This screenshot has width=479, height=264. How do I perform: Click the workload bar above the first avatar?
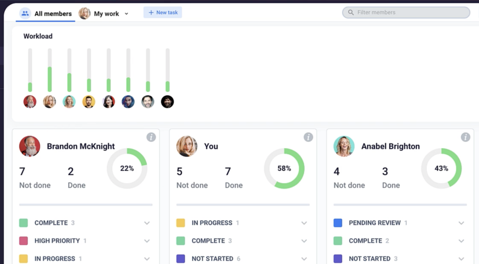coord(30,70)
